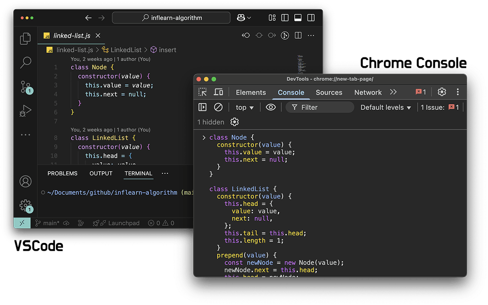Click the console prompt chevron before class Node
This screenshot has height=305, width=488.
pos(204,138)
